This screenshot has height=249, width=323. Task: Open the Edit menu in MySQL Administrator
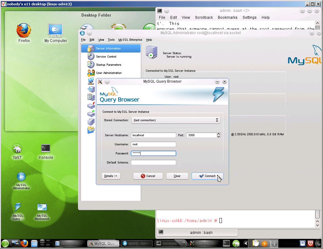tap(92, 40)
